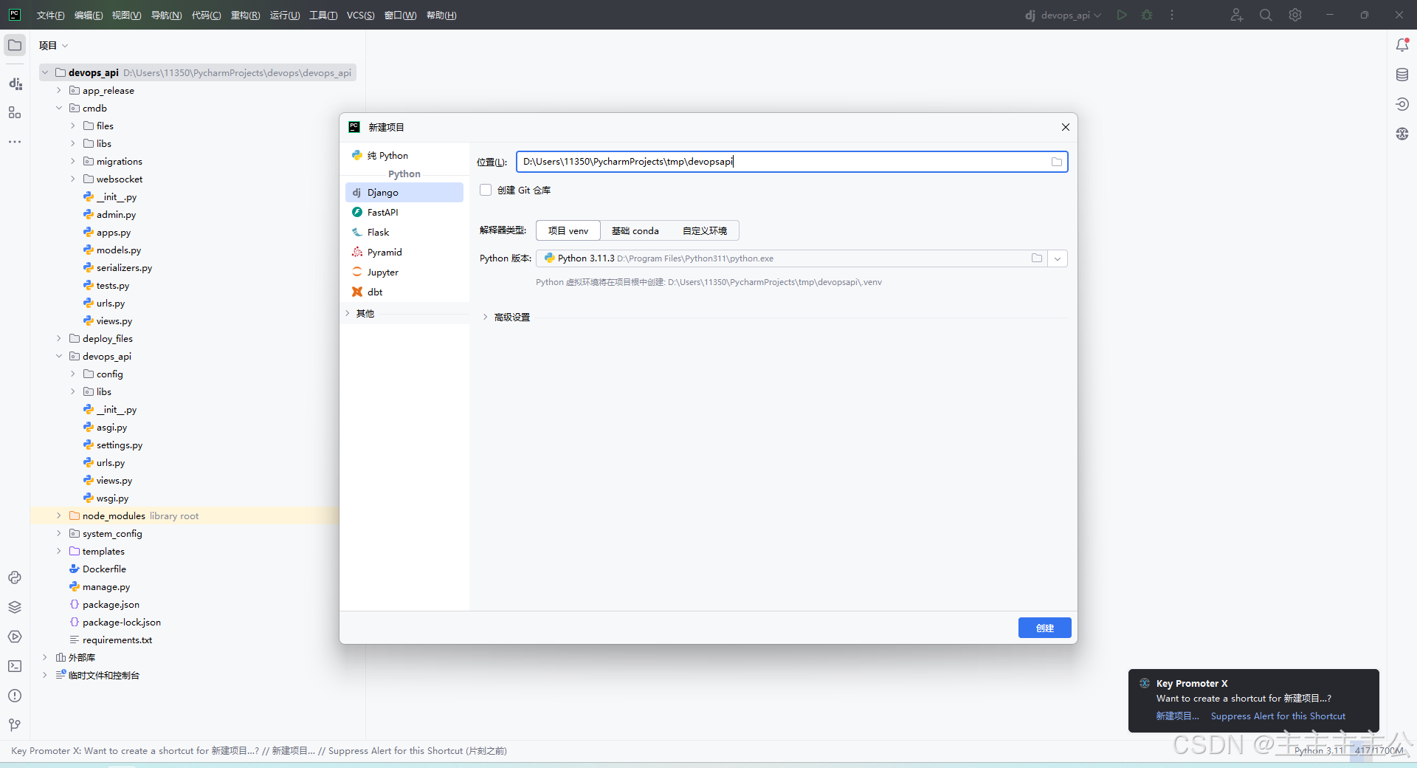Open 导航(N) menu
The image size is (1417, 768).
(166, 15)
